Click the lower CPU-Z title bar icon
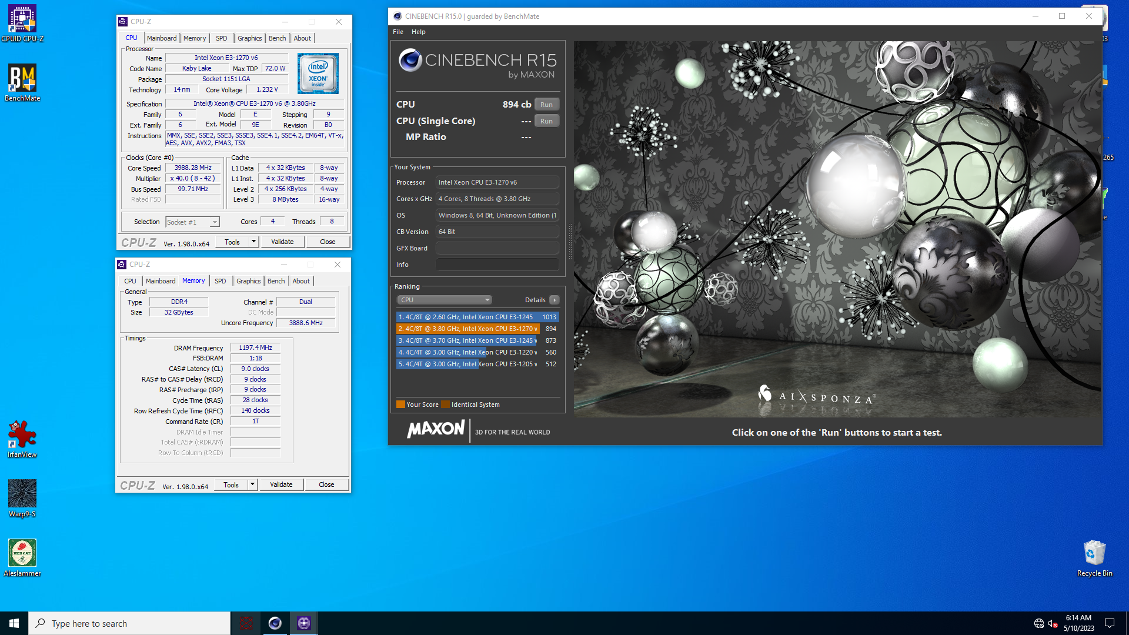This screenshot has width=1129, height=635. coord(122,265)
